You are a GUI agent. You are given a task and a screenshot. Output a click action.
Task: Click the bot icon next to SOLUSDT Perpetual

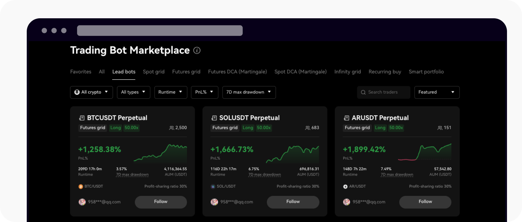(214, 118)
